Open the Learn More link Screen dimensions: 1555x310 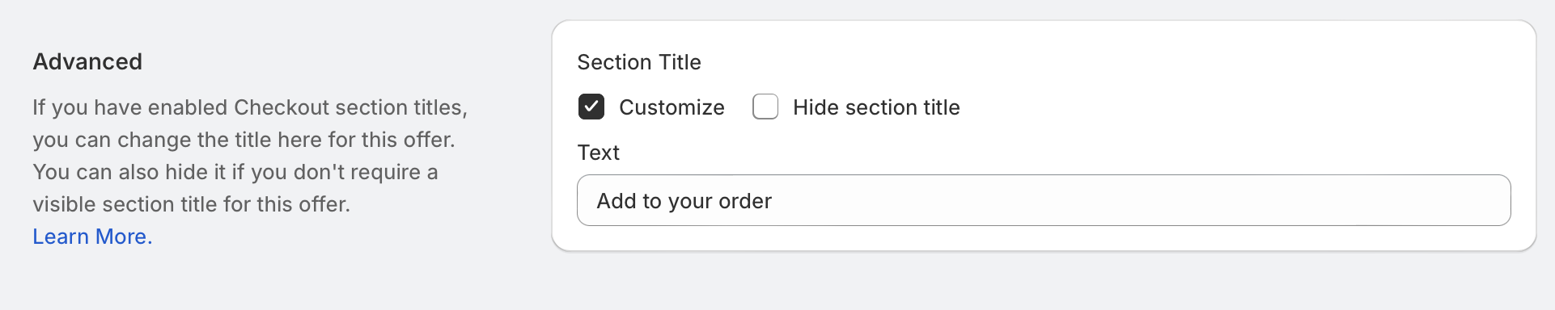point(92,237)
